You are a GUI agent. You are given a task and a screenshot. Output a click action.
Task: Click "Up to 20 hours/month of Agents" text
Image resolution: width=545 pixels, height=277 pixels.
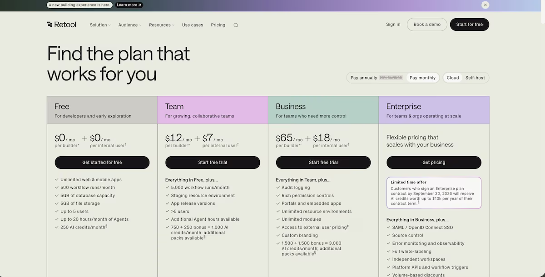tap(94, 219)
